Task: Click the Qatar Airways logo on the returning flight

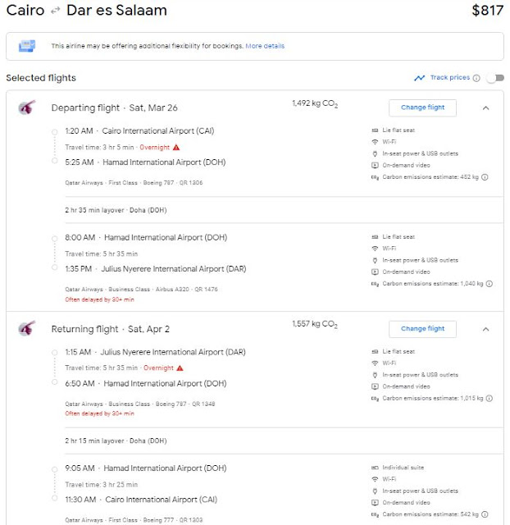Action: coord(27,330)
